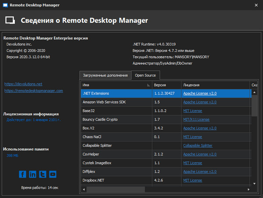Open the LinkedIn social icon
263x198 pixels.
pos(33,174)
